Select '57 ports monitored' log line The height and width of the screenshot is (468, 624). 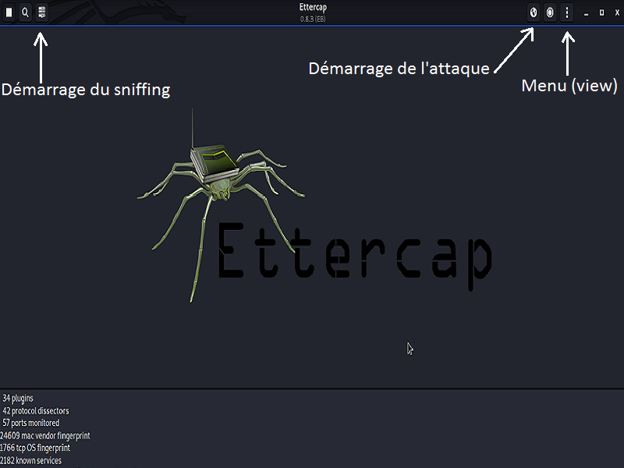[x=31, y=423]
